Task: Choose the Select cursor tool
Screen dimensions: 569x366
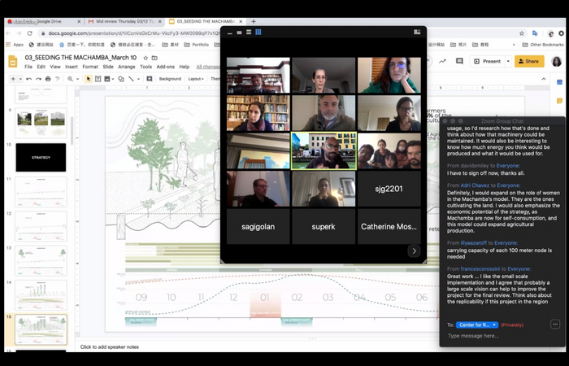Action: pyautogui.click(x=88, y=79)
